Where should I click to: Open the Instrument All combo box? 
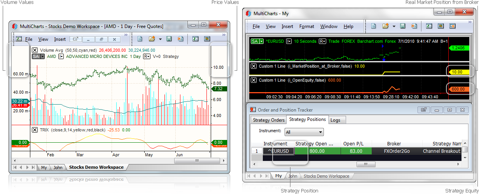[304, 132]
